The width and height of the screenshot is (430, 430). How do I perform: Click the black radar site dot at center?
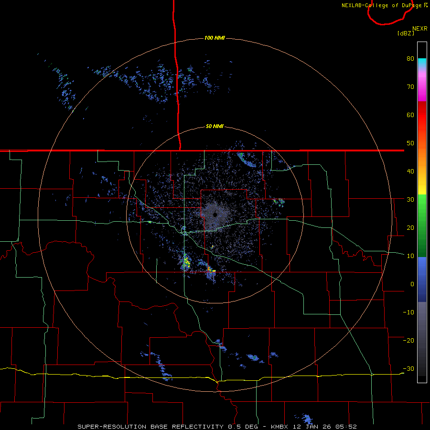(x=215, y=215)
